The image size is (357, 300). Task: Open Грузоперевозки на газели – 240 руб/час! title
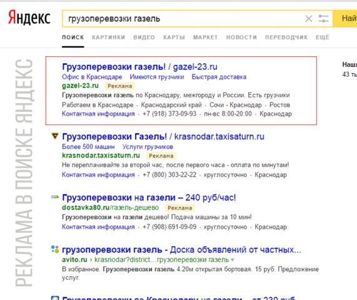click(x=149, y=197)
